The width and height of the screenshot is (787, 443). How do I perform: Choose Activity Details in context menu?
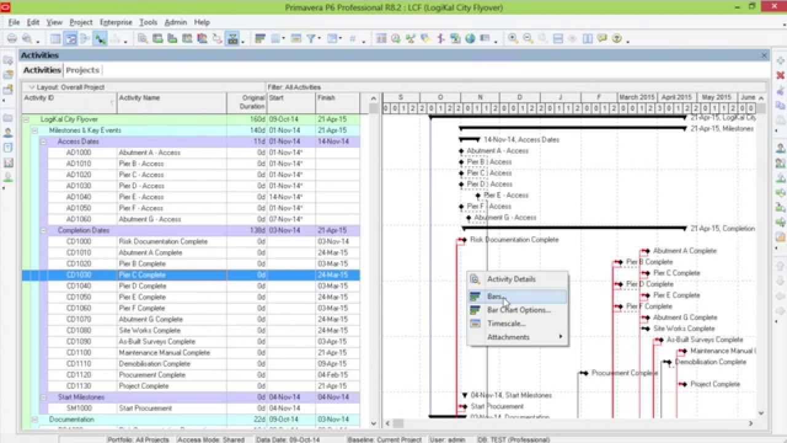517,279
